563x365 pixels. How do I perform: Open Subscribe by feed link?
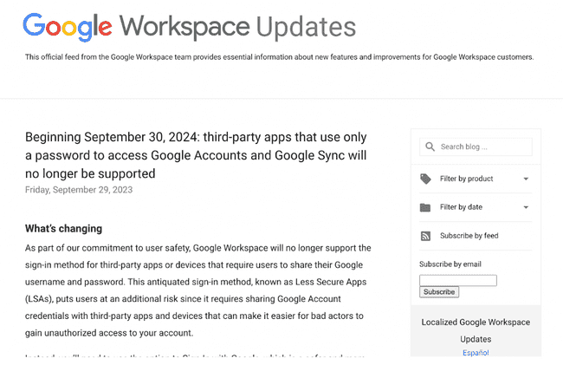(469, 236)
